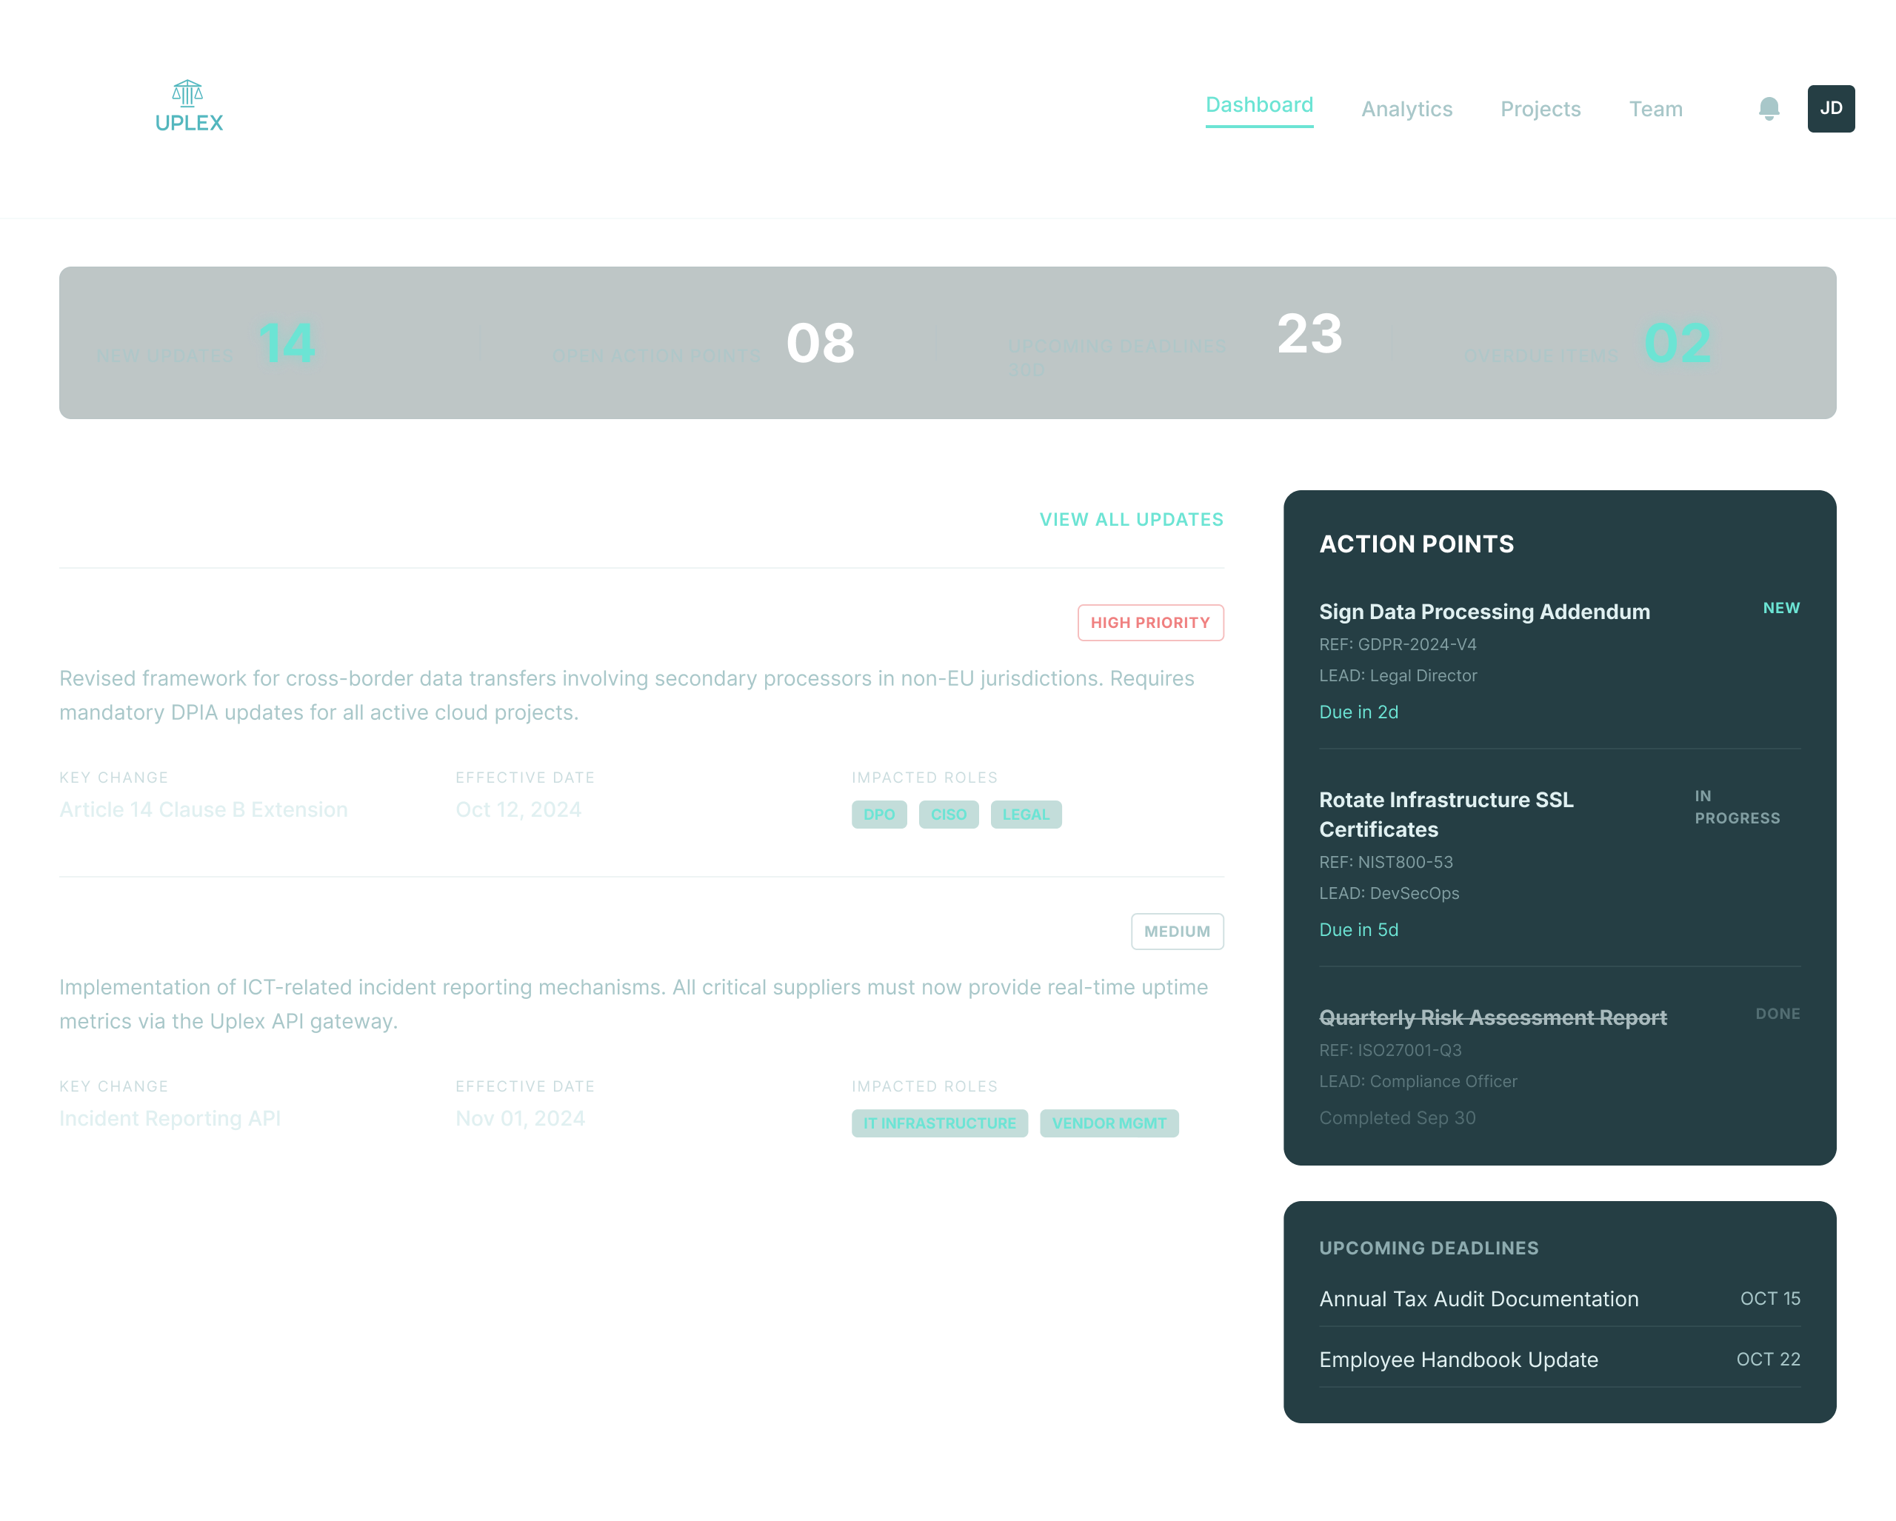Open the Projects nav item

(x=1539, y=109)
